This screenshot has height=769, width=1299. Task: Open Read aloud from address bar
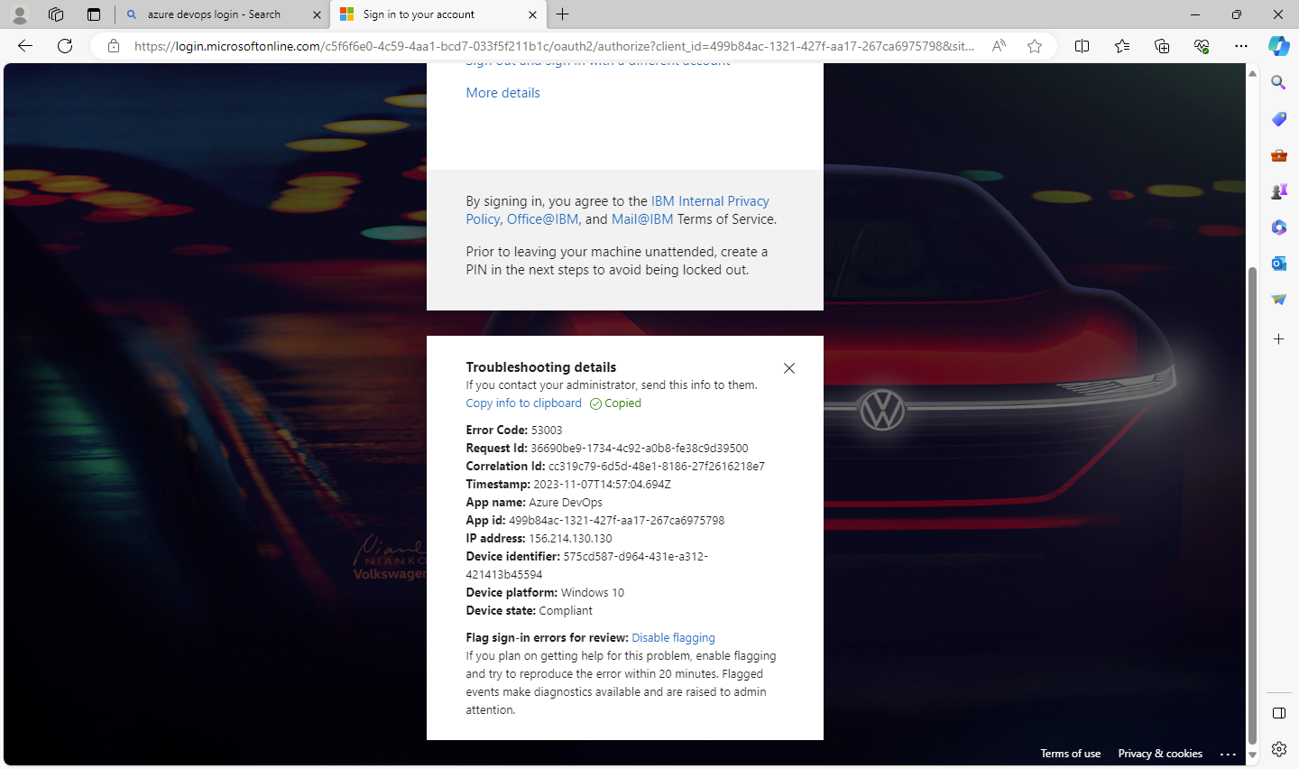click(999, 46)
